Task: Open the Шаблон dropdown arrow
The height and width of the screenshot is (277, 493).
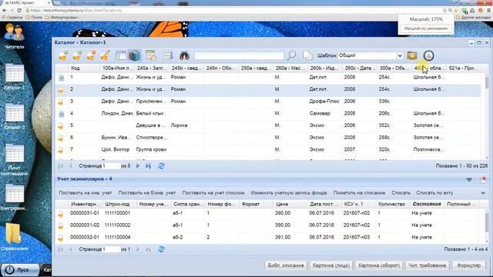Action: [x=400, y=55]
